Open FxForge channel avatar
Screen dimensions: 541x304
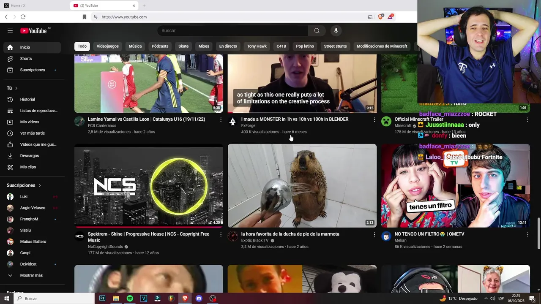(233, 122)
